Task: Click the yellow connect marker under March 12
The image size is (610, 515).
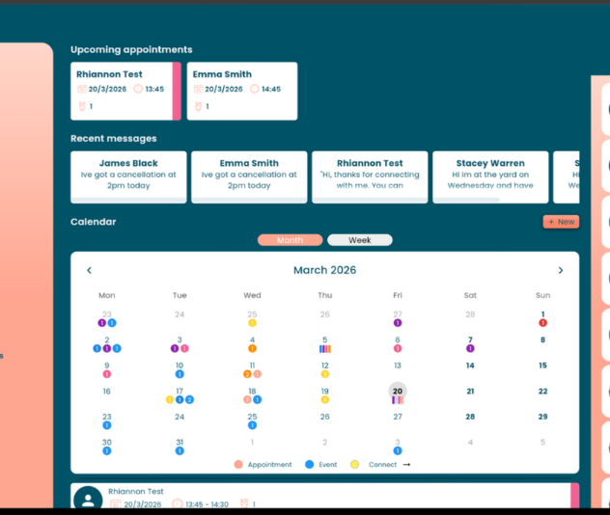Action: [x=325, y=374]
